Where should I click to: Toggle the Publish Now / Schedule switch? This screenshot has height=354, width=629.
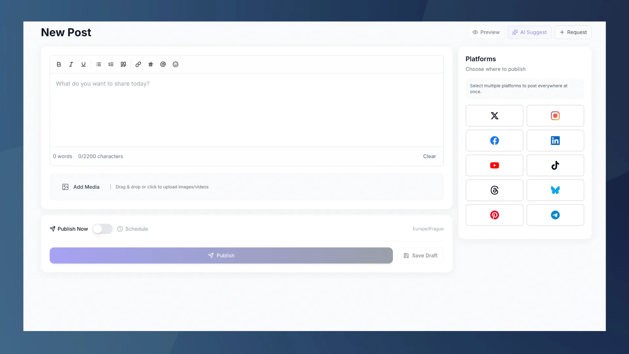click(x=103, y=229)
